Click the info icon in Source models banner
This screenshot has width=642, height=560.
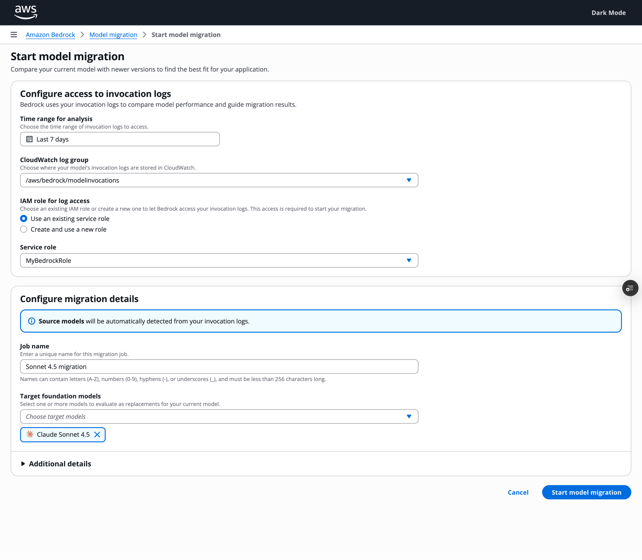(x=32, y=321)
